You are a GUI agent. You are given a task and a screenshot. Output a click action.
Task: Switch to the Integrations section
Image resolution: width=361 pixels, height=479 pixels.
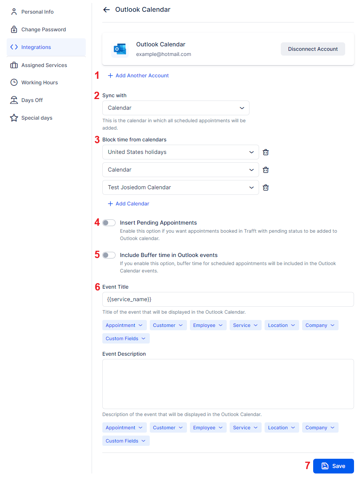[x=36, y=47]
